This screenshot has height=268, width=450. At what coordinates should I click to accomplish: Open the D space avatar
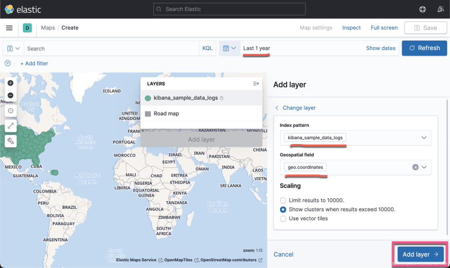click(x=27, y=28)
